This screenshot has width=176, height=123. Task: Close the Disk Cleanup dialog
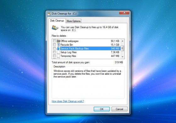tap(124, 13)
